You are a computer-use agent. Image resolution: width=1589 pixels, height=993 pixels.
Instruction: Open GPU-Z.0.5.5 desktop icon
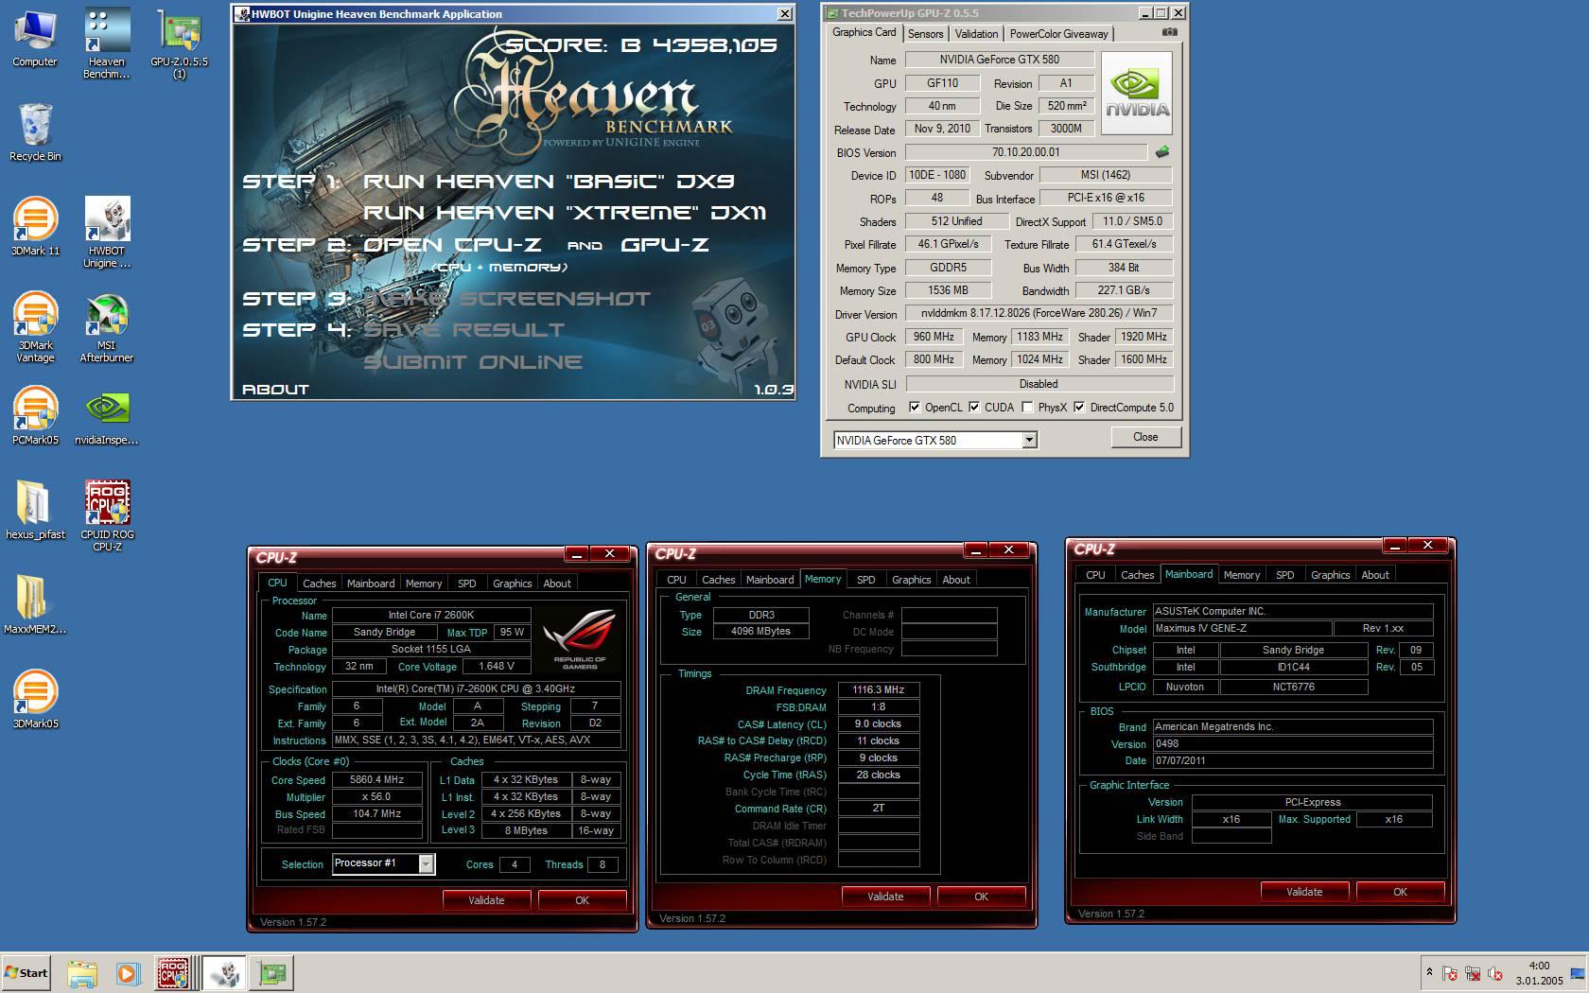click(180, 44)
